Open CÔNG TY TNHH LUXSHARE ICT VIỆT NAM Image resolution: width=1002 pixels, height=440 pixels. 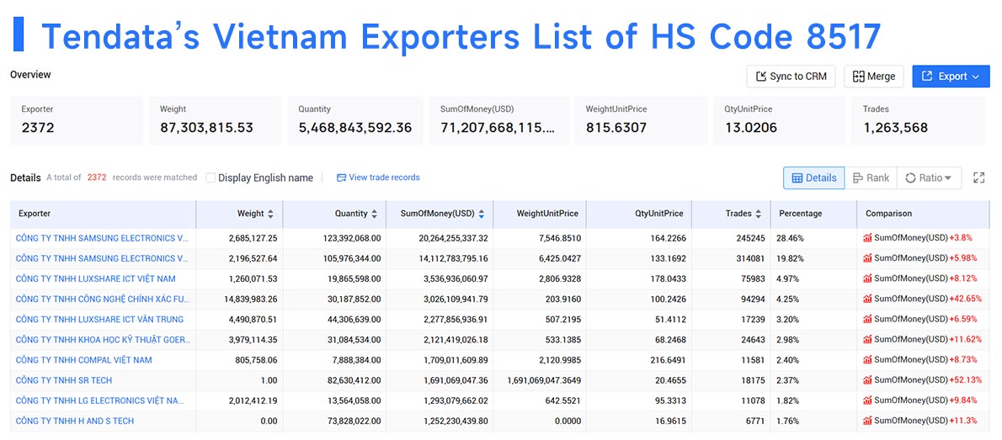pos(96,278)
